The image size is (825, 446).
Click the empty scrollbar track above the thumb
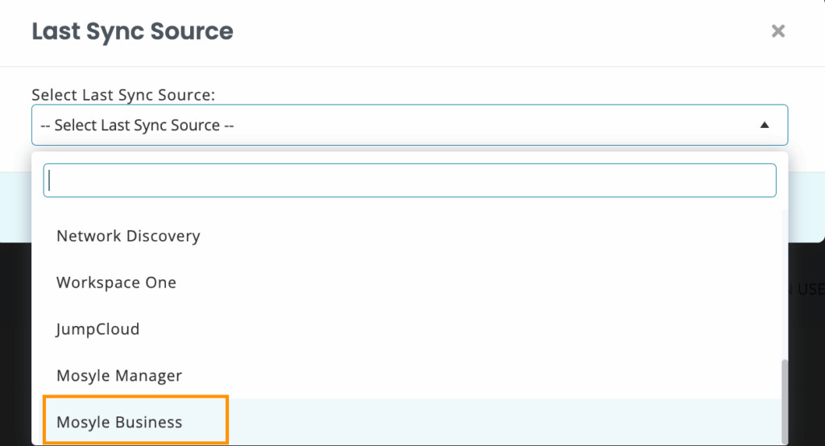point(785,284)
